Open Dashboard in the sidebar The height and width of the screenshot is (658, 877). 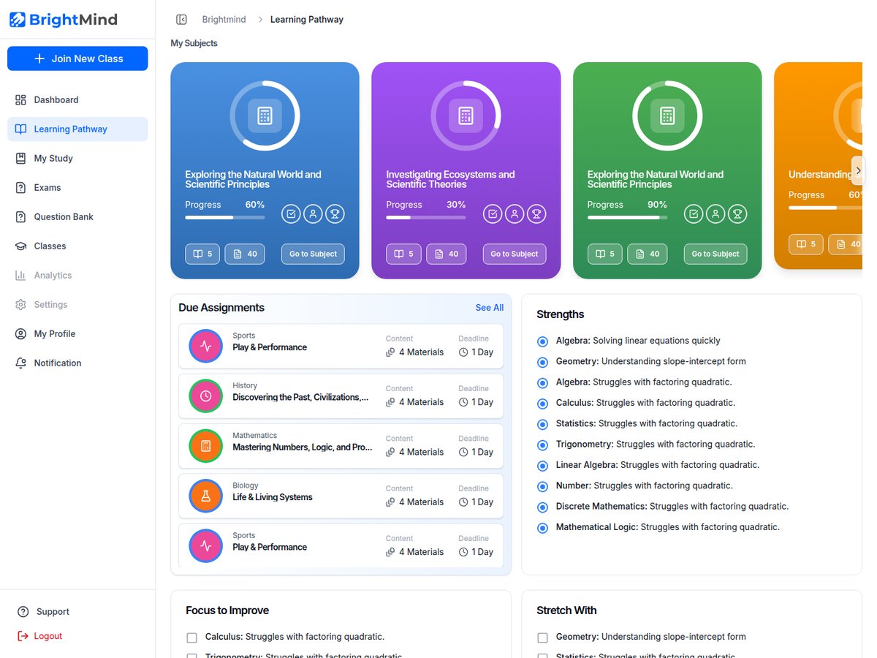pos(77,99)
